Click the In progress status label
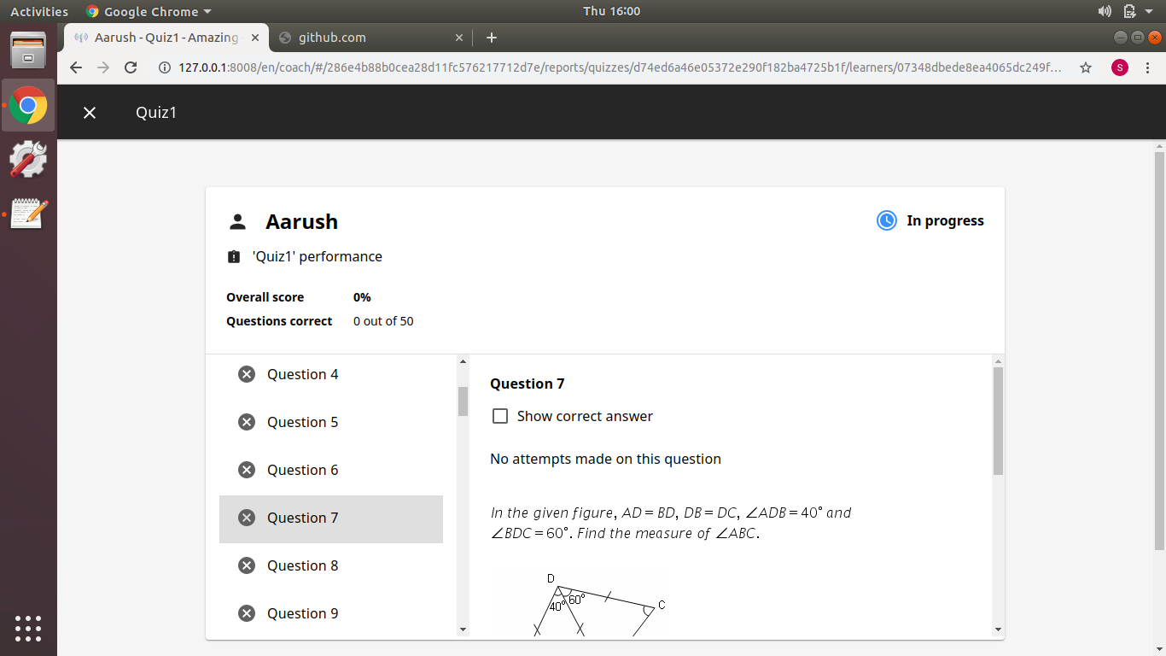The image size is (1166, 656). (x=945, y=220)
